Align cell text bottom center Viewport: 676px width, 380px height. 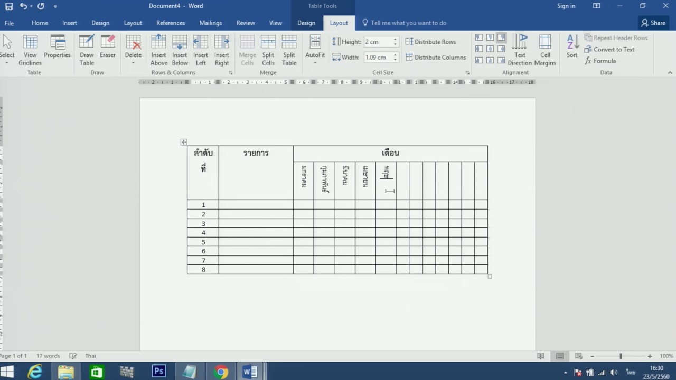click(x=490, y=60)
